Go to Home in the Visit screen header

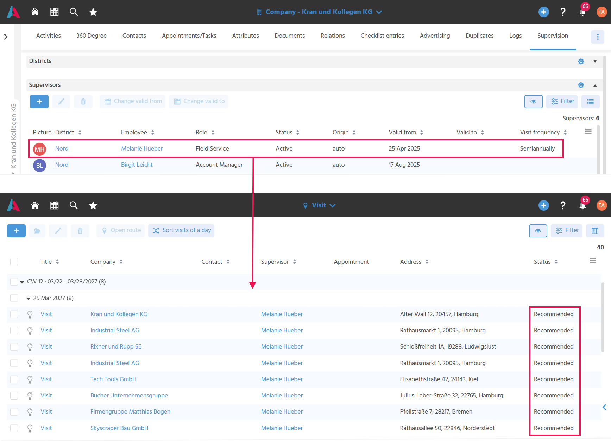35,205
